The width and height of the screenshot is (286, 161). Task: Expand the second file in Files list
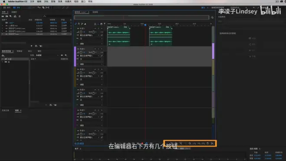coord(2,26)
